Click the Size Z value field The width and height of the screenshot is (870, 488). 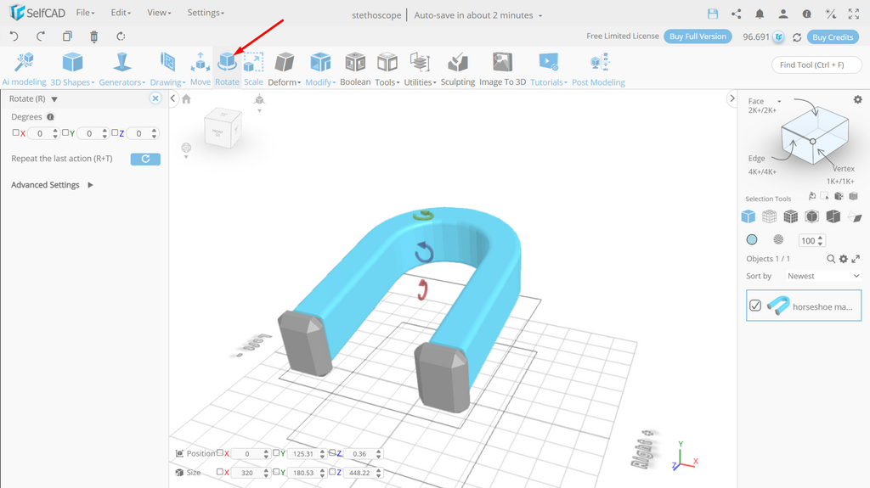(x=359, y=473)
